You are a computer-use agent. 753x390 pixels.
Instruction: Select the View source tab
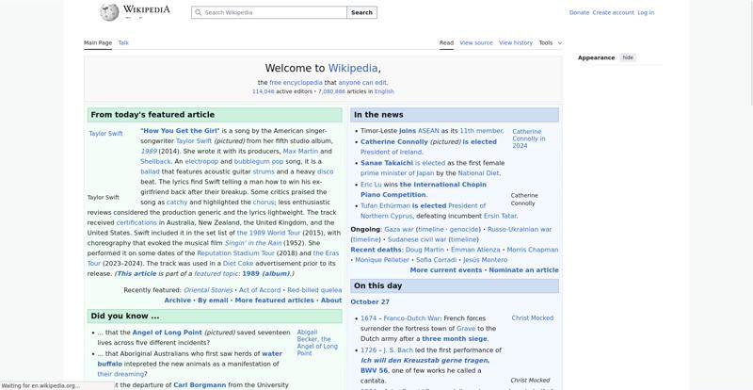[x=476, y=42]
